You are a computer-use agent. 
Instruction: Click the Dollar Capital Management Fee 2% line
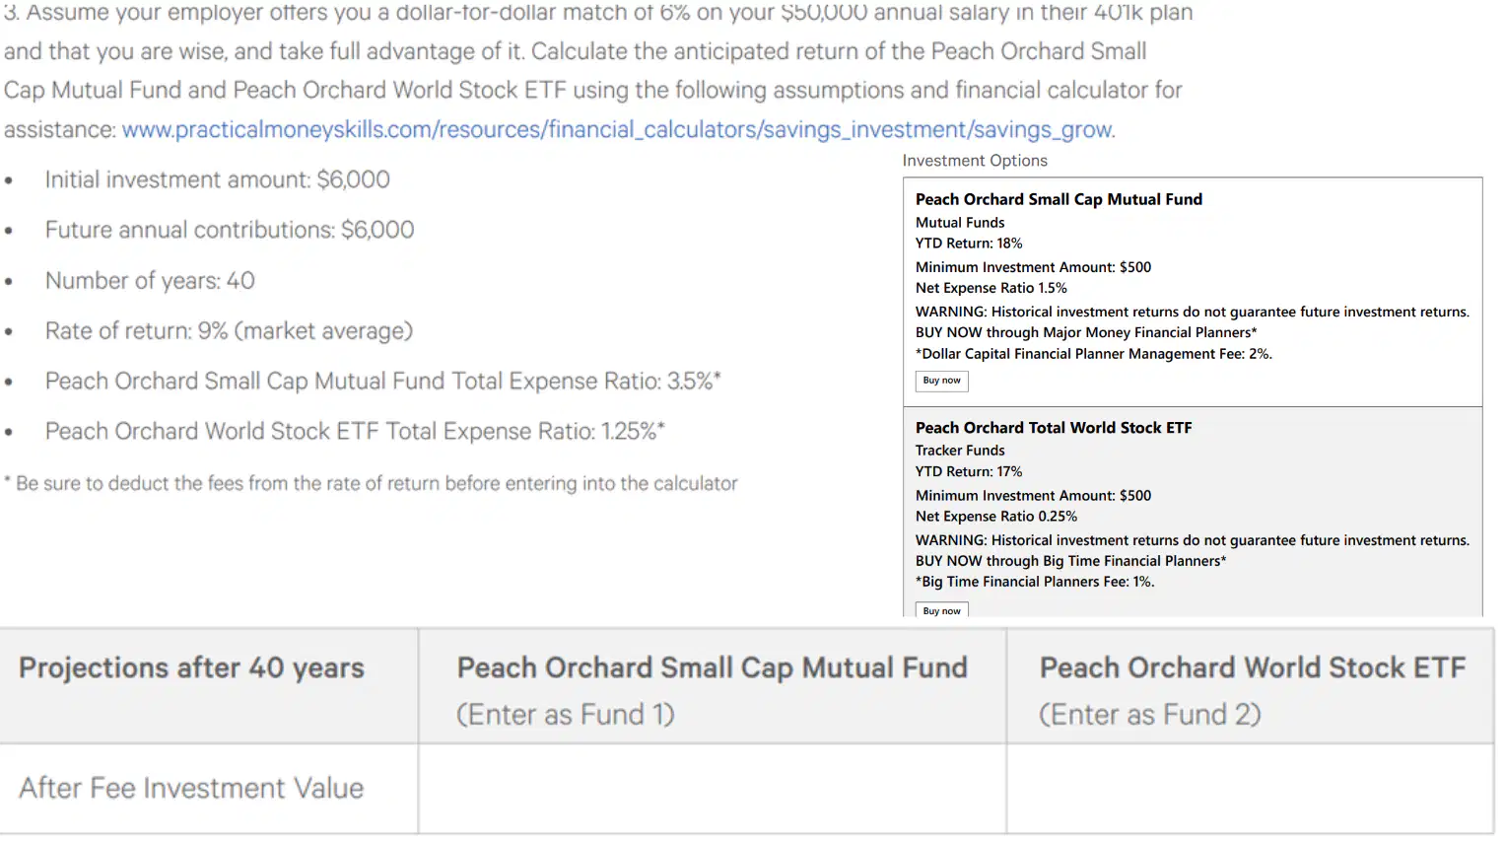pyautogui.click(x=1093, y=354)
